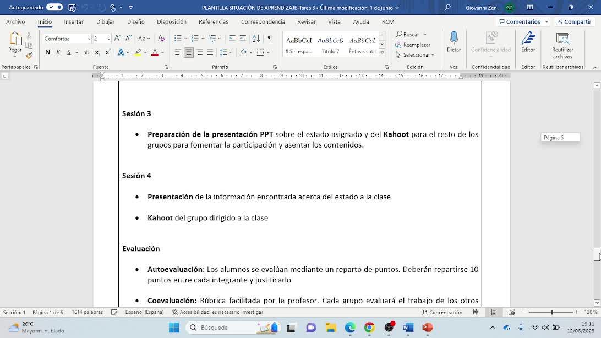Decrease font size with the smaller A icon
601x338 pixels.
click(x=128, y=39)
